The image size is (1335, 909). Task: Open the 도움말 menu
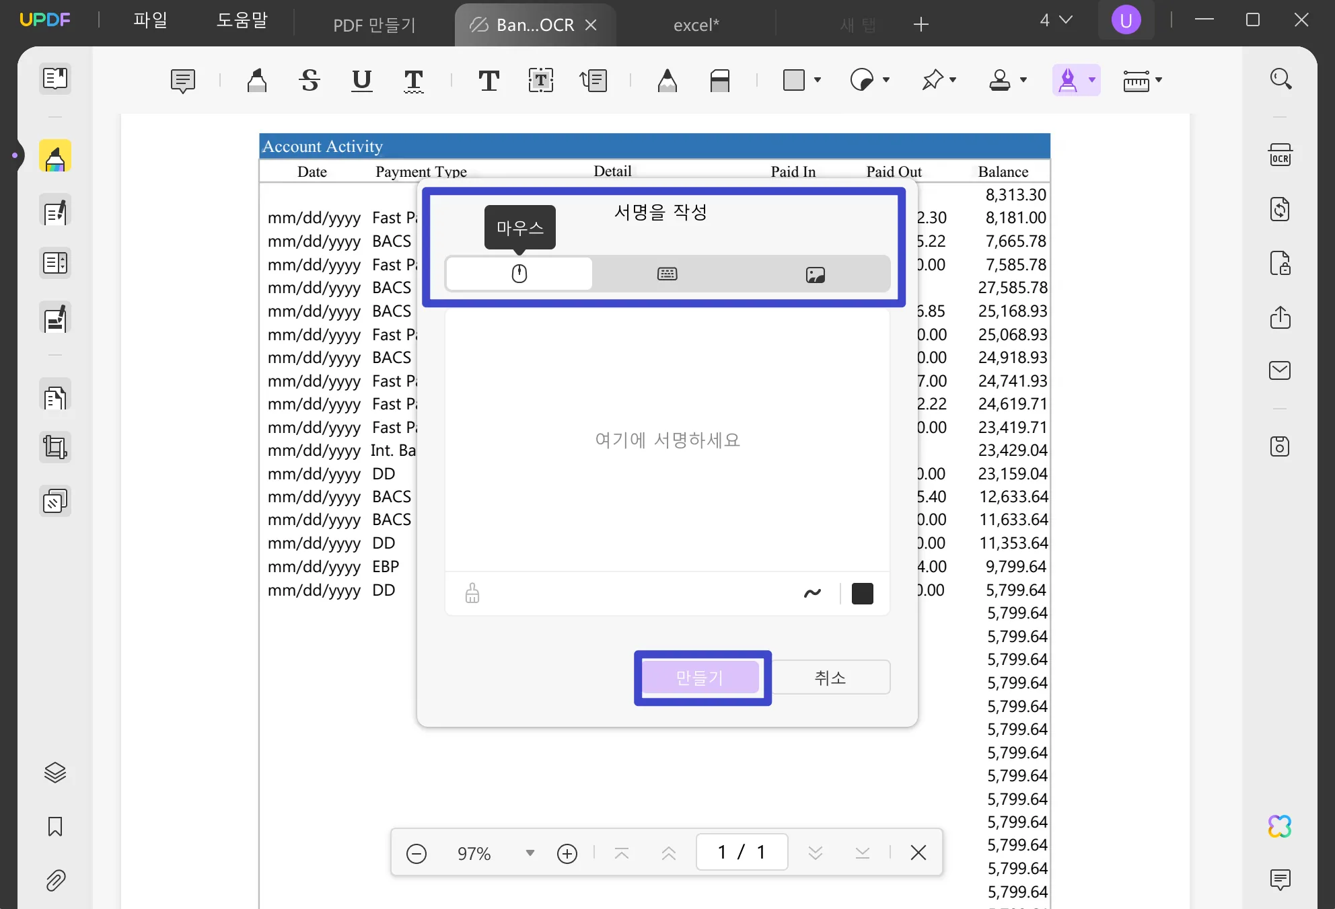(242, 20)
